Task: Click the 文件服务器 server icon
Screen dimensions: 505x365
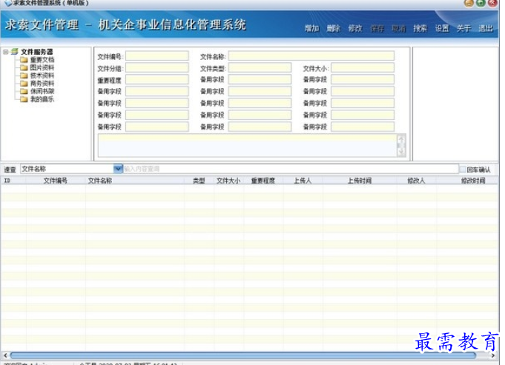Action: (15, 51)
